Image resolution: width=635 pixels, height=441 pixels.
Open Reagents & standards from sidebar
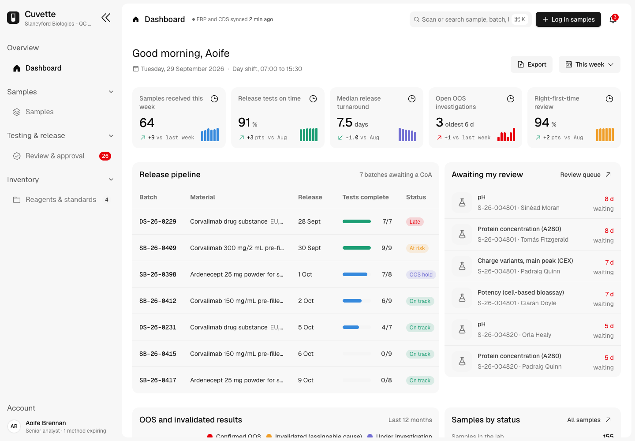click(61, 200)
